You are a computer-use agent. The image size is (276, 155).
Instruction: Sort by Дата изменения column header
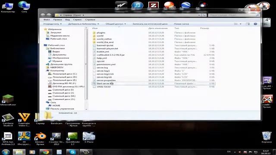tap(158, 28)
